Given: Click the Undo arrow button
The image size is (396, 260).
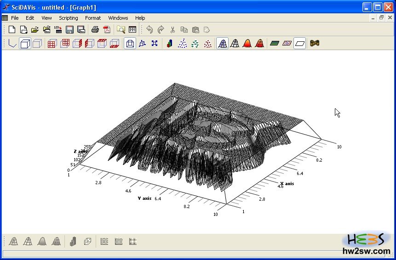Looking at the screenshot, I should pyautogui.click(x=149, y=30).
